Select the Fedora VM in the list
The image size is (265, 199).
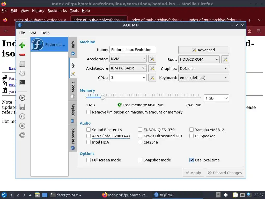click(49, 44)
